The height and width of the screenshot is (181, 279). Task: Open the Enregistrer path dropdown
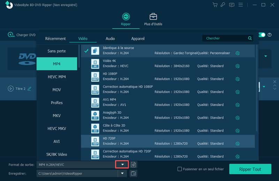(122, 173)
